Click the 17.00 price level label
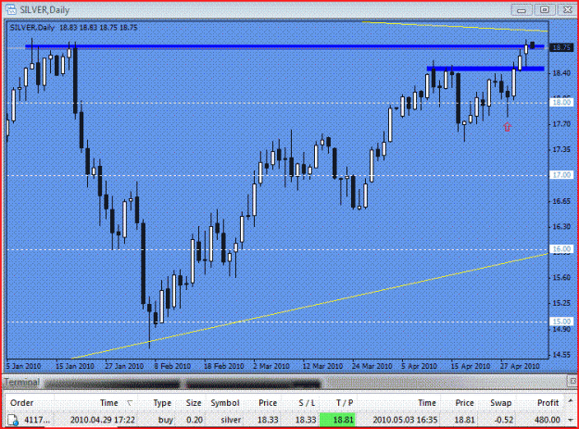Viewport: 579px width, 429px height. [561, 175]
